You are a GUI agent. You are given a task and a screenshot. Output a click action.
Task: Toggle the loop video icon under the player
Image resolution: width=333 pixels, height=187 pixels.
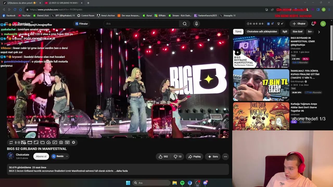(x=11, y=142)
